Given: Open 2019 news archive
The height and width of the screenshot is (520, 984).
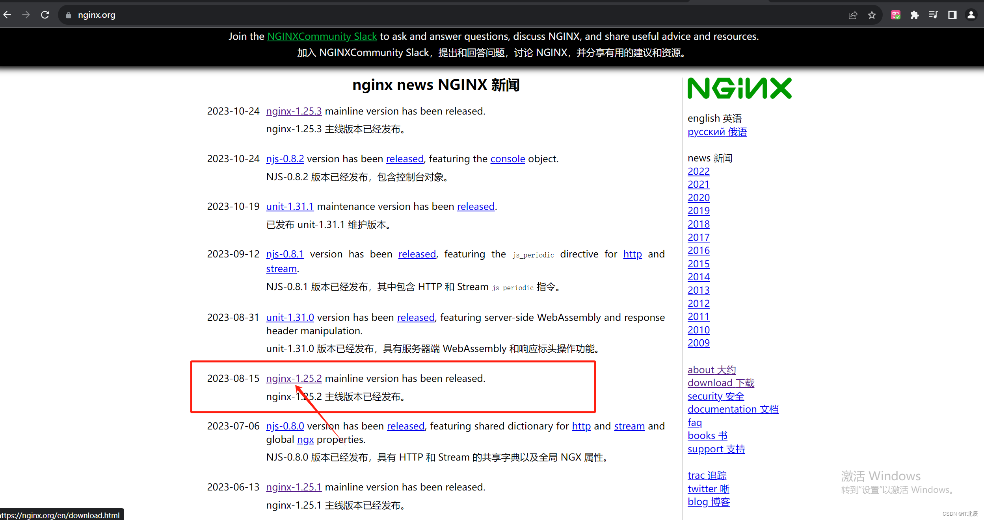Looking at the screenshot, I should click(x=699, y=211).
